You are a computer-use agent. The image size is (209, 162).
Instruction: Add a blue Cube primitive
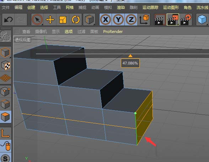point(202,19)
